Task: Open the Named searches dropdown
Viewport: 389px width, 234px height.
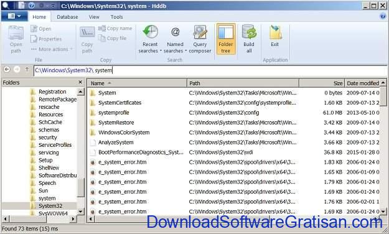Action: pos(175,39)
